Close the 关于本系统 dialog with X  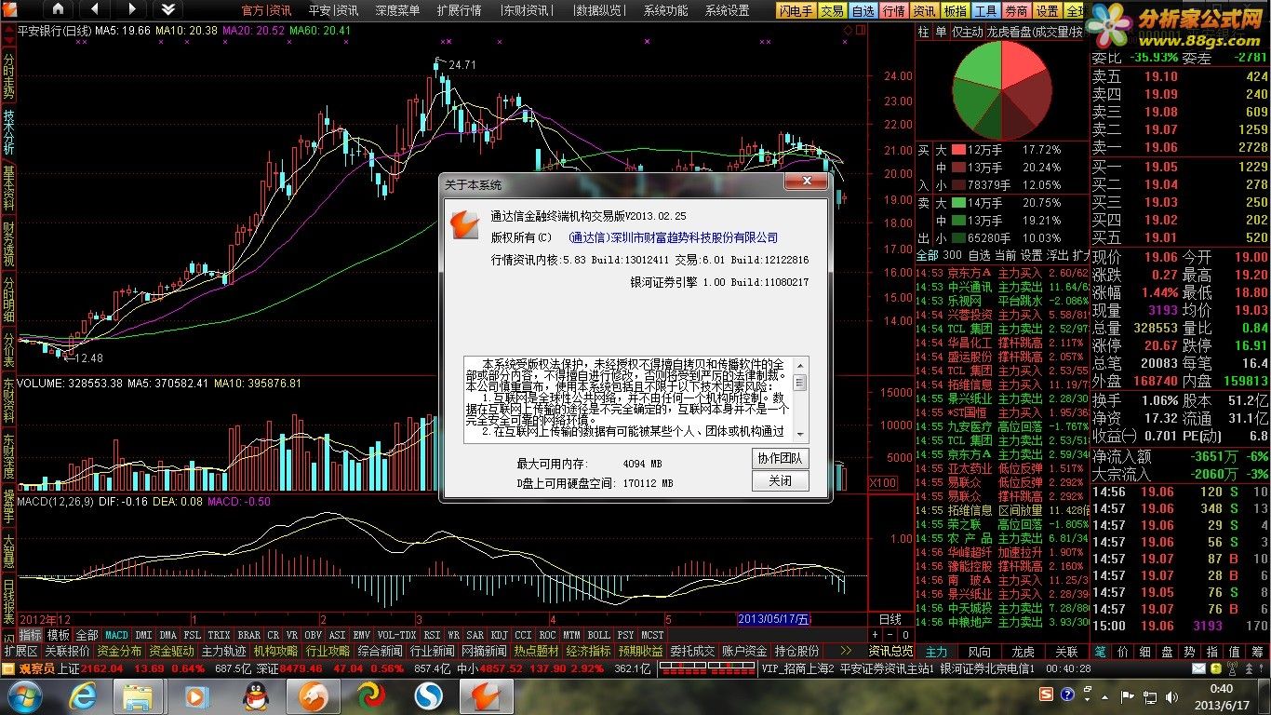coord(806,182)
